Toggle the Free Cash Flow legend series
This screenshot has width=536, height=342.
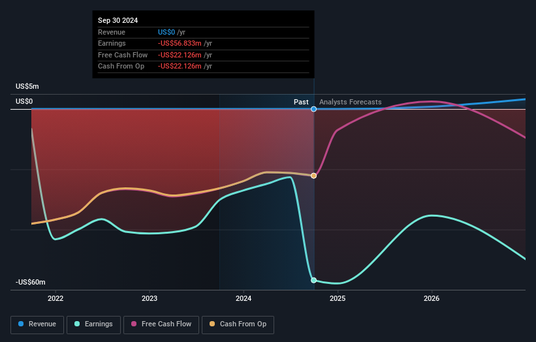[x=161, y=324]
